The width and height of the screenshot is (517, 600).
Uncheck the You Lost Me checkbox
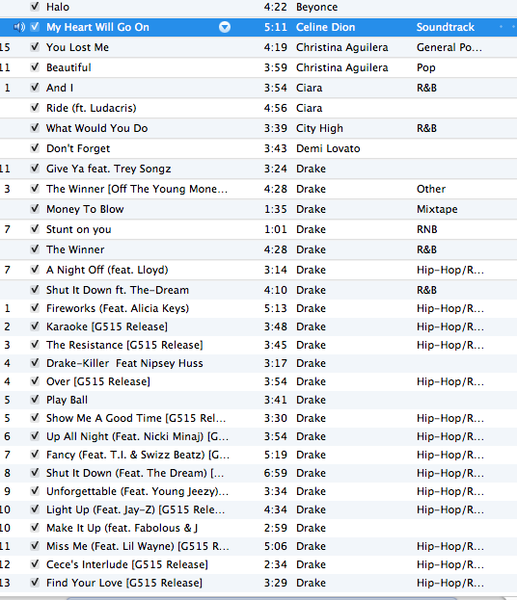coord(35,47)
